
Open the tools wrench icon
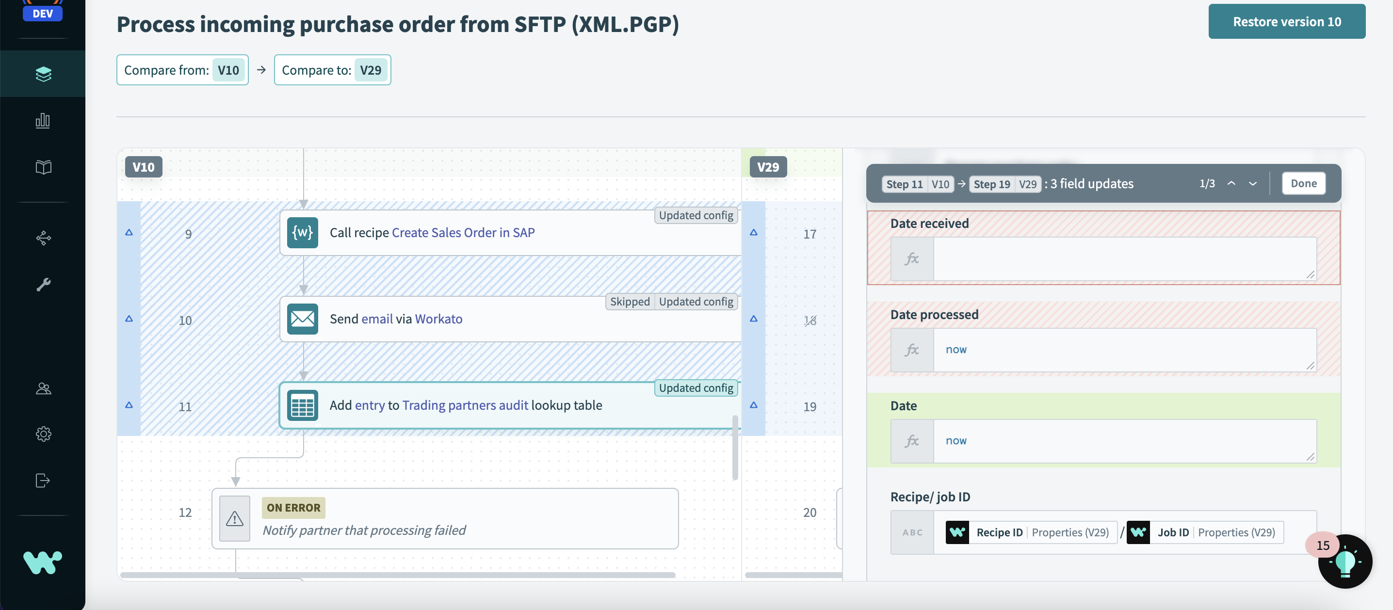click(43, 284)
